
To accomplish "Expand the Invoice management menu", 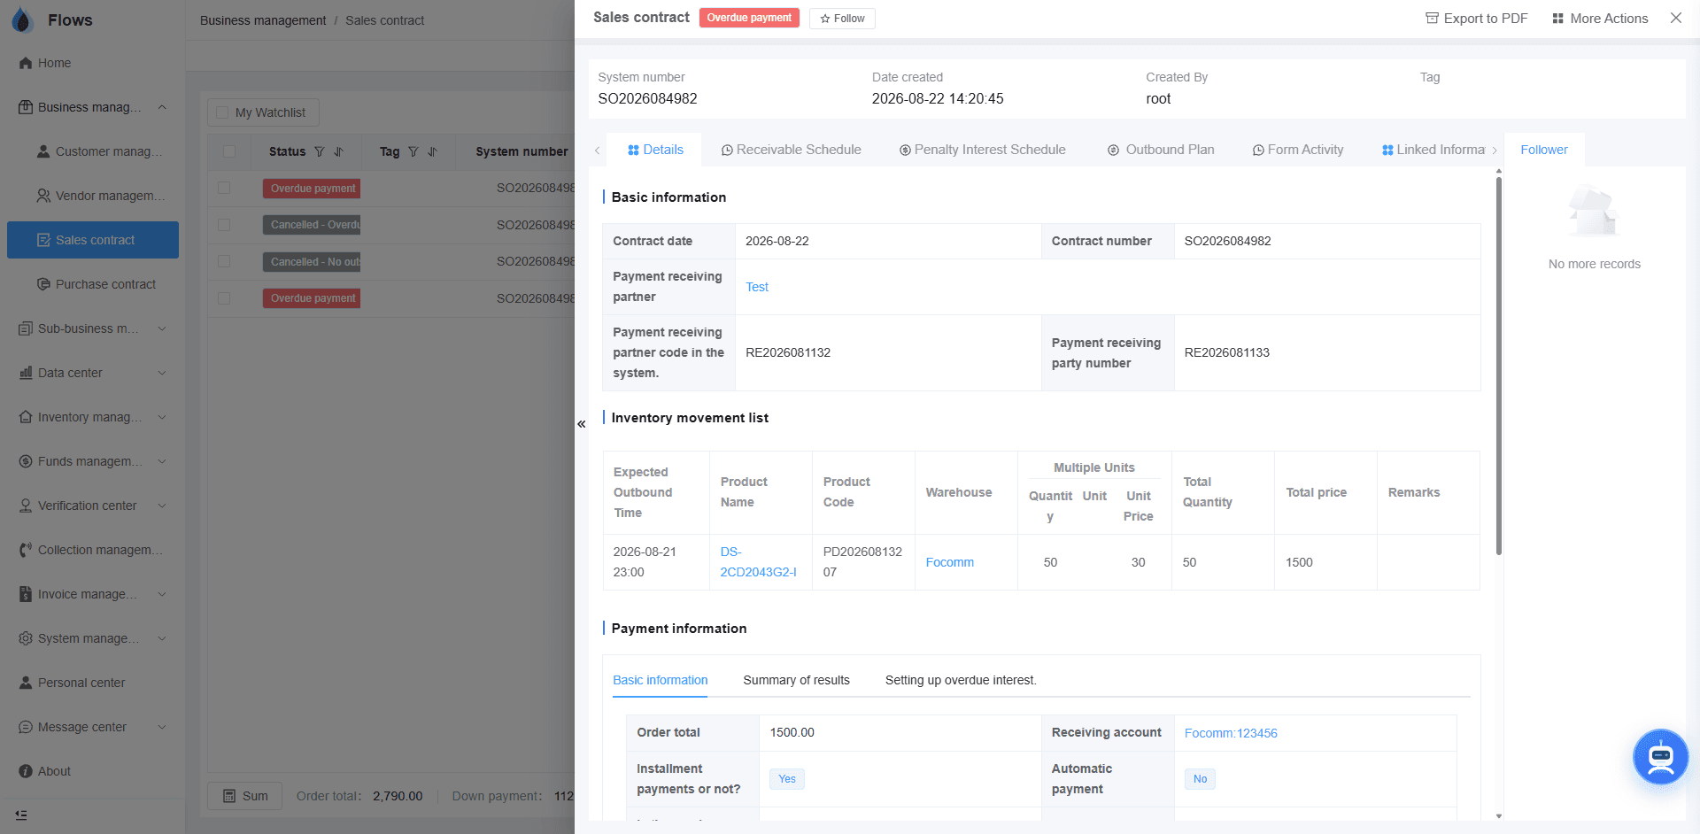I will tap(162, 594).
